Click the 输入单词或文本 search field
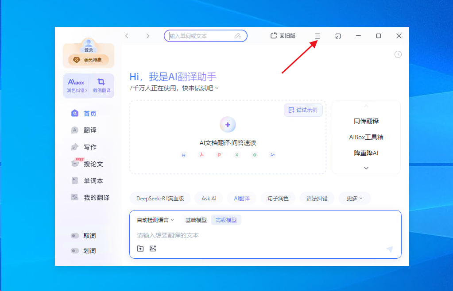 tap(200, 36)
